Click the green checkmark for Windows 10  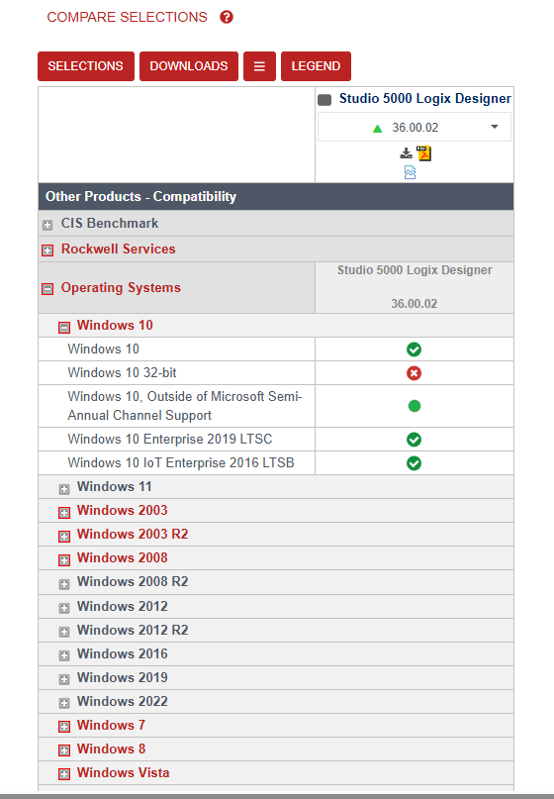pyautogui.click(x=414, y=350)
